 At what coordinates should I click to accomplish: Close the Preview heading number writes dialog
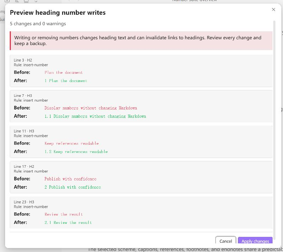273,10
